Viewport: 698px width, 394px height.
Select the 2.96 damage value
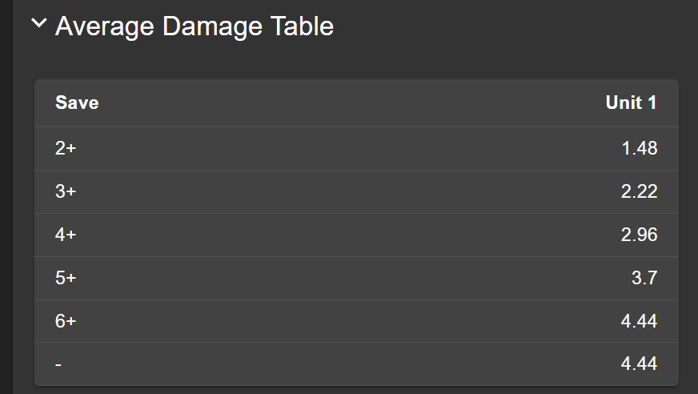point(639,235)
